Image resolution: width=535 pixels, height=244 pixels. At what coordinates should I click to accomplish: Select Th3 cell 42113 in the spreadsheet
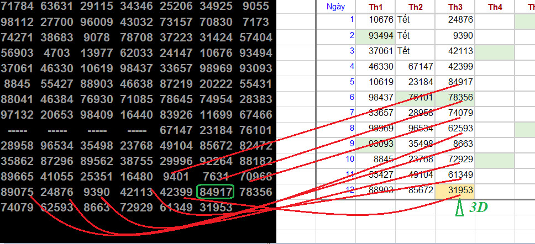point(455,51)
